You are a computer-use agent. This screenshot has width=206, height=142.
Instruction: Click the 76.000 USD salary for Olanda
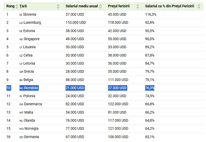[75, 120]
